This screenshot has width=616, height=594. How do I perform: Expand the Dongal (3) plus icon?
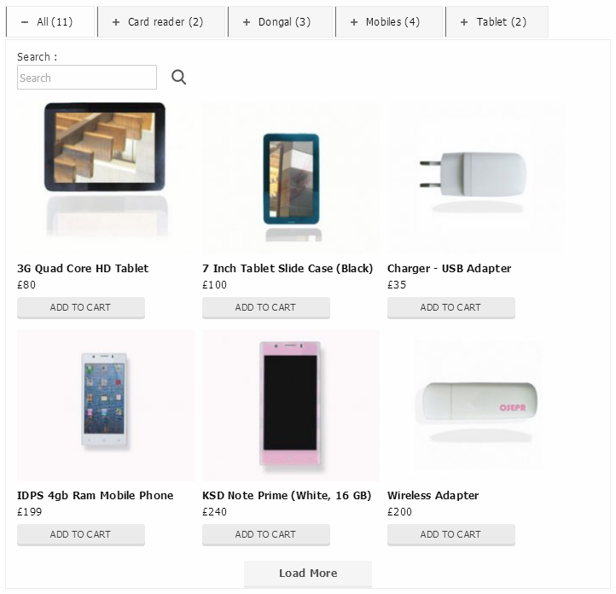tap(247, 22)
